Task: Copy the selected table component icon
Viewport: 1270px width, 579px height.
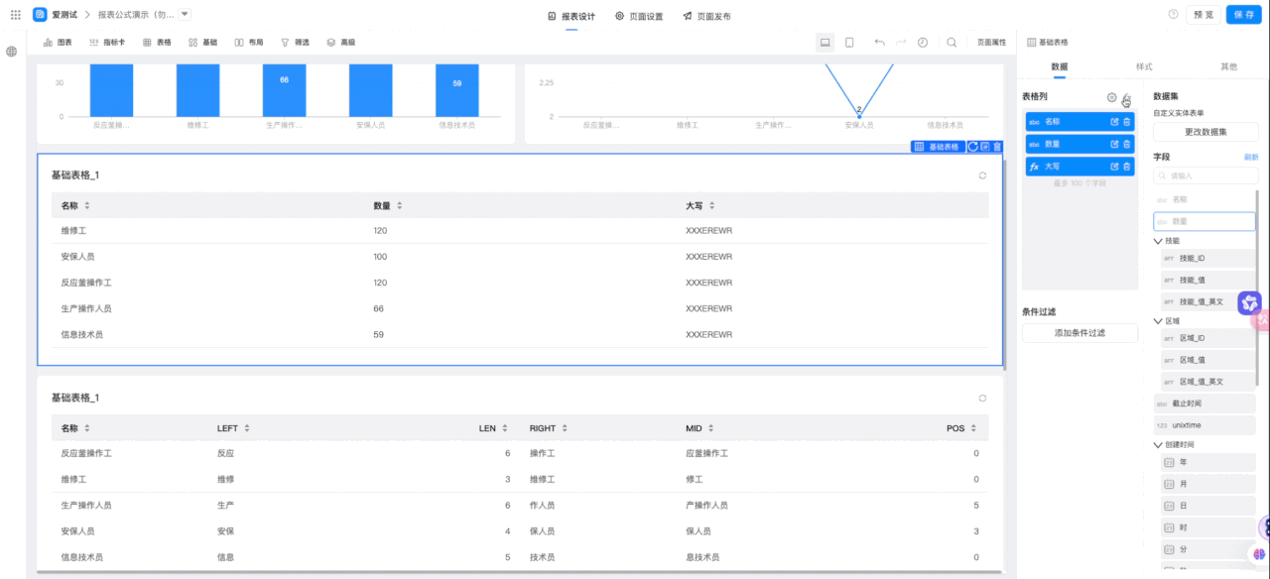Action: tap(985, 146)
